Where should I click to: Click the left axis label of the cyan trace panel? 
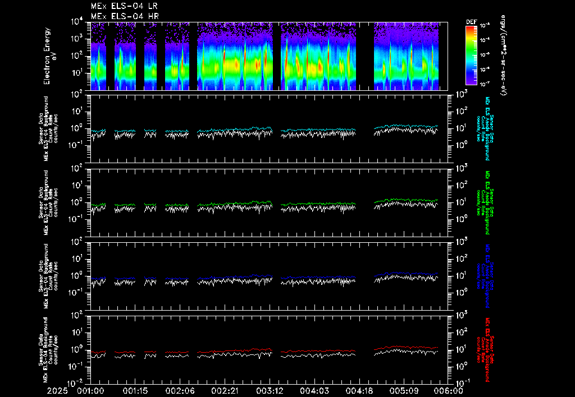(48, 128)
